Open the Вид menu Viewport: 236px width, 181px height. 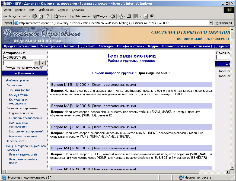[32, 10]
